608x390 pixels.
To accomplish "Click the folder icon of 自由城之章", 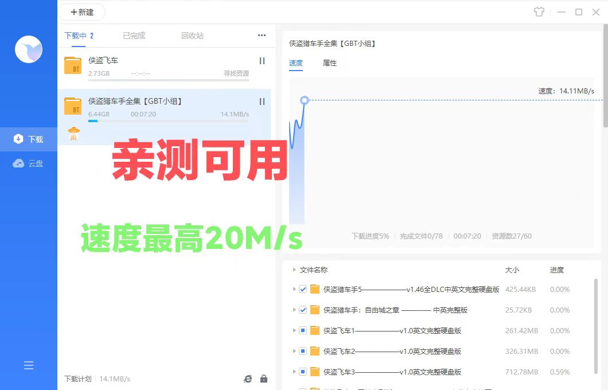I will tap(315, 310).
